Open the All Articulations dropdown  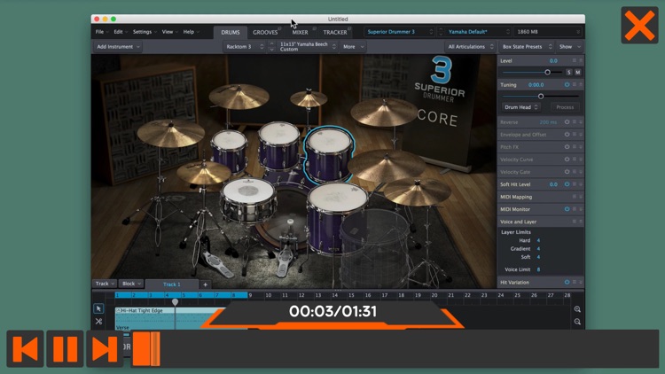coord(470,47)
